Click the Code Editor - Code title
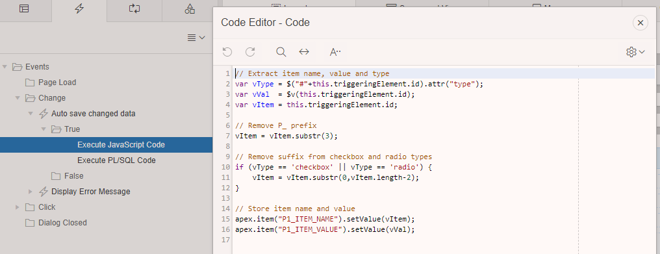Screen dimensions: 660x254 (265, 22)
